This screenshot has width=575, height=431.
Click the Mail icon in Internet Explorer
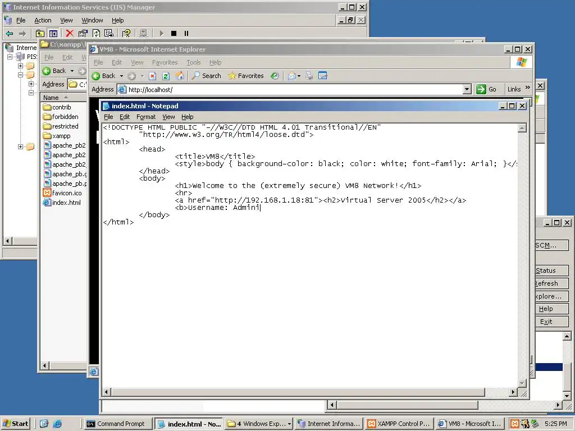coord(292,76)
